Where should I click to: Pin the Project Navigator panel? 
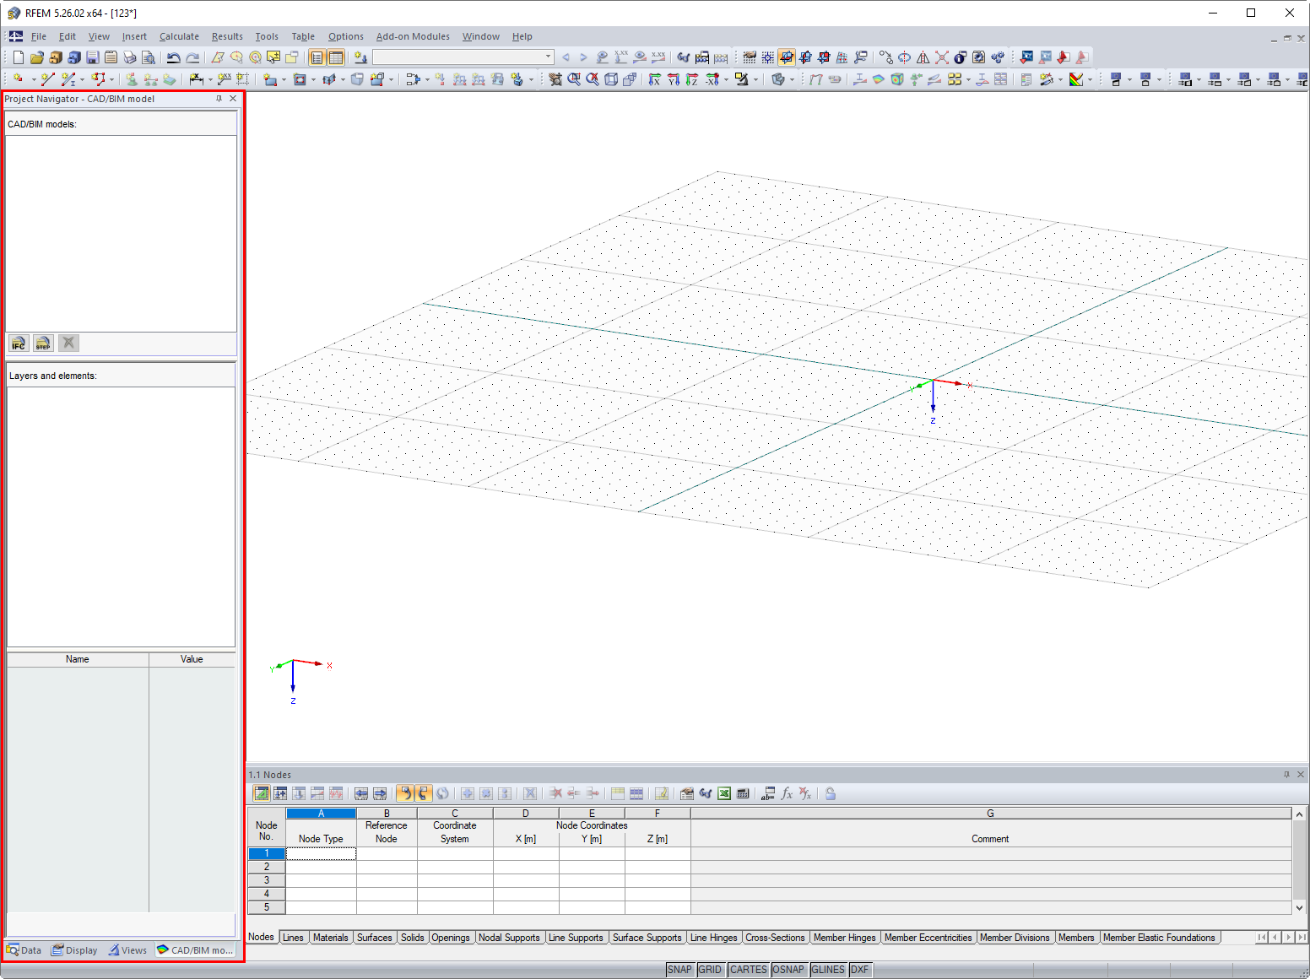coord(219,98)
